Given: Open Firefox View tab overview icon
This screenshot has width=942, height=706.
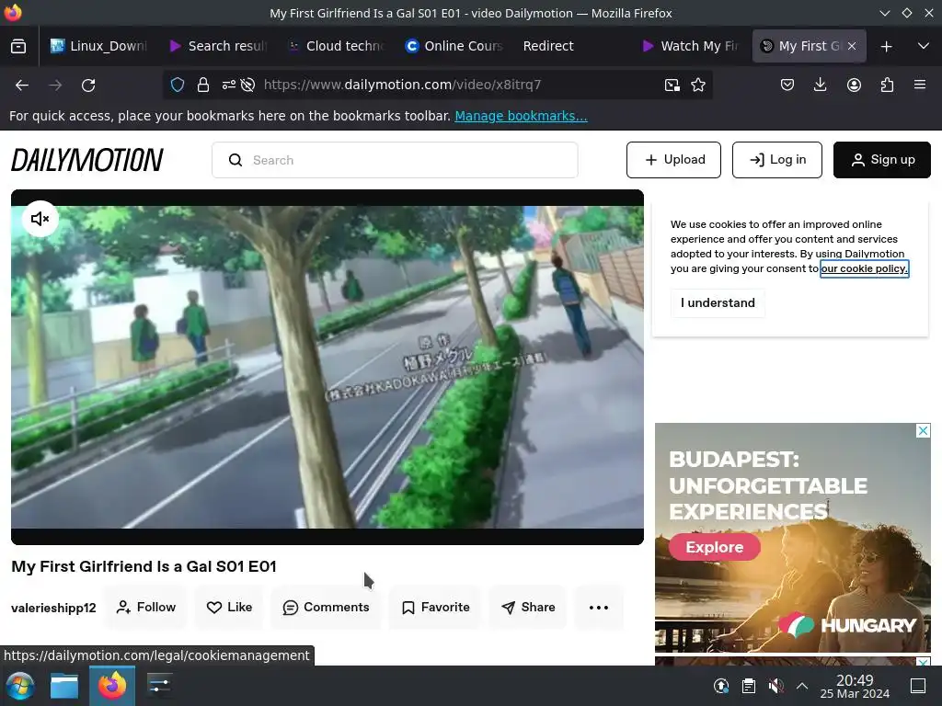Looking at the screenshot, I should point(18,46).
